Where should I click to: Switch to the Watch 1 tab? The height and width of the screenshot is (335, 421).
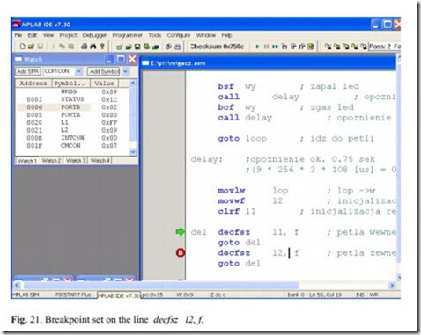[27, 161]
